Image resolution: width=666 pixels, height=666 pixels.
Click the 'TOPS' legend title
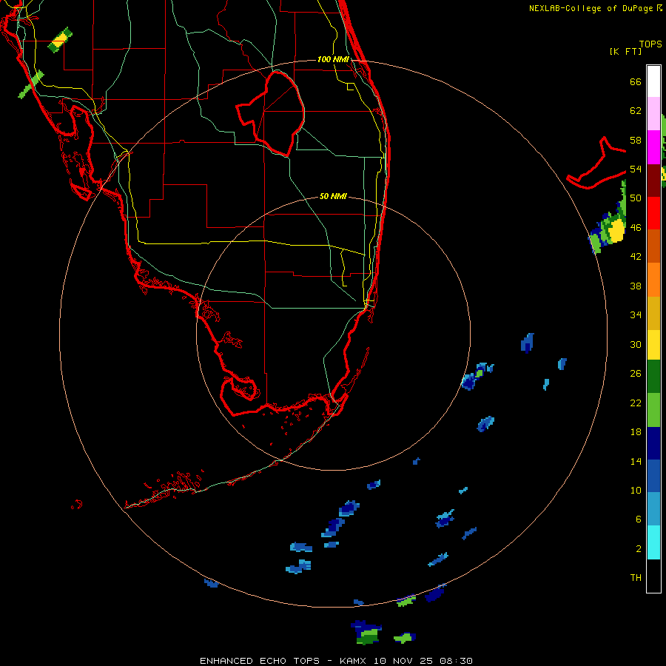pyautogui.click(x=650, y=44)
